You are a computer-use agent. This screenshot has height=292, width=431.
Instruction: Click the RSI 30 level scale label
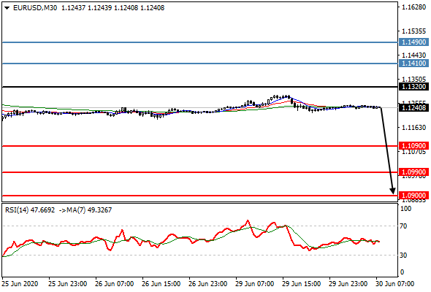pos(403,255)
